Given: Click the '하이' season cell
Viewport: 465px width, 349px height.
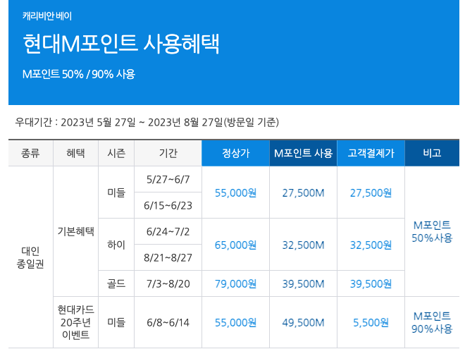Looking at the screenshot, I should (116, 245).
